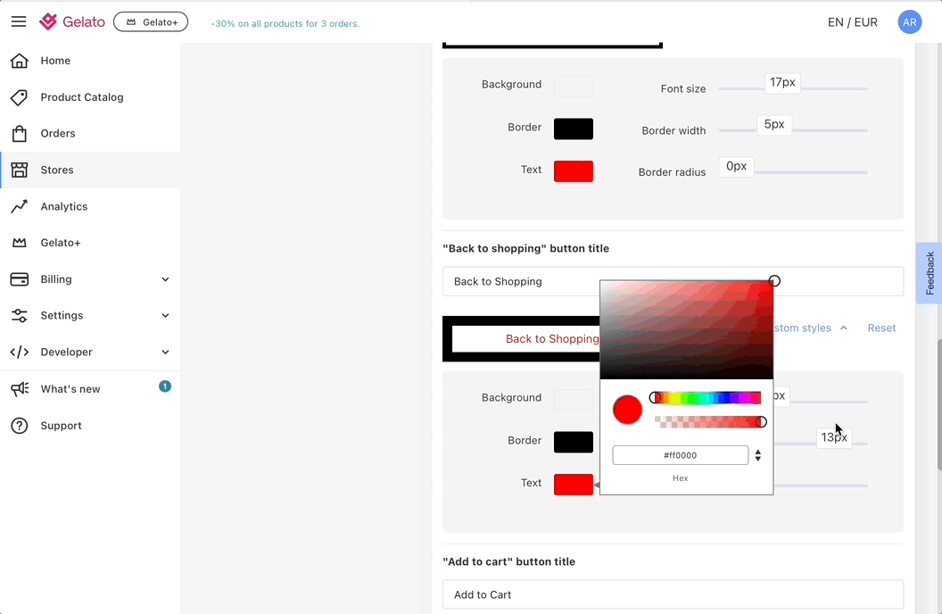Screen dimensions: 942x614
Task: Click the Add to Cart title input
Action: click(673, 594)
